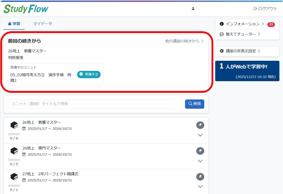Open the 21 notifications badge
Image resolution: width=283 pixels, height=194 pixels.
tap(271, 24)
